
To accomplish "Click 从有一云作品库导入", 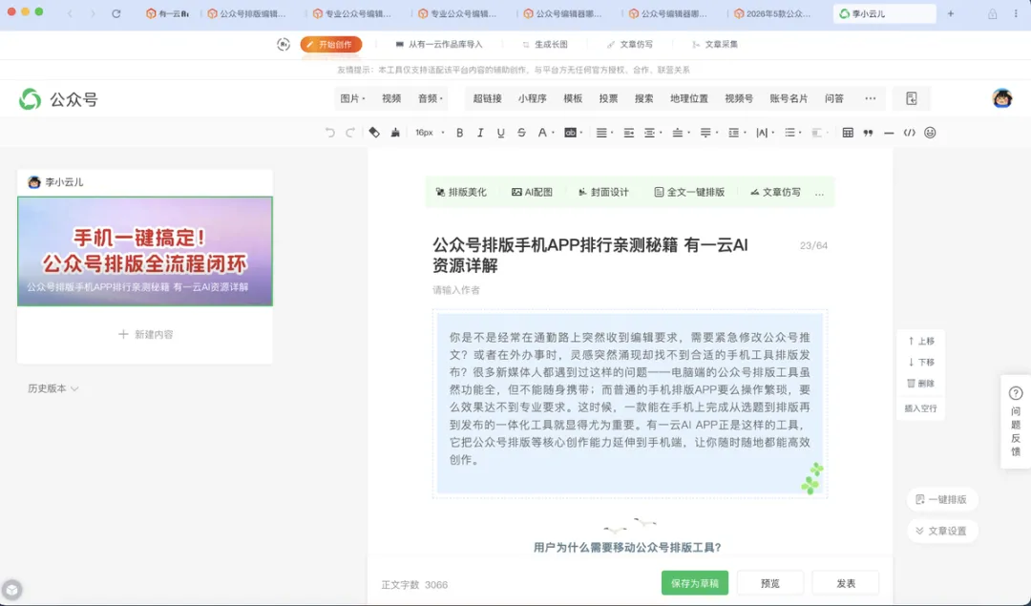I will point(438,44).
